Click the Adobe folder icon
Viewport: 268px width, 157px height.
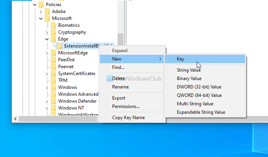(x=47, y=11)
